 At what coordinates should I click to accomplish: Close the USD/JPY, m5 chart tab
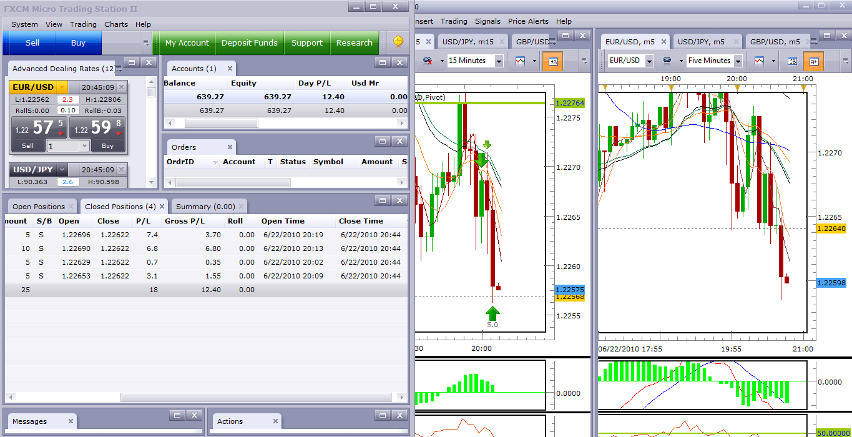tap(736, 42)
